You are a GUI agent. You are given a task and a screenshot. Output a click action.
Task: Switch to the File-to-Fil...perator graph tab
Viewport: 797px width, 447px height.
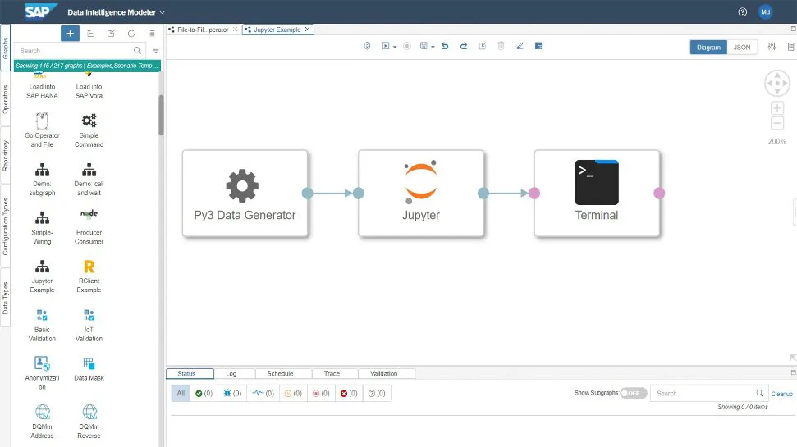click(x=203, y=30)
